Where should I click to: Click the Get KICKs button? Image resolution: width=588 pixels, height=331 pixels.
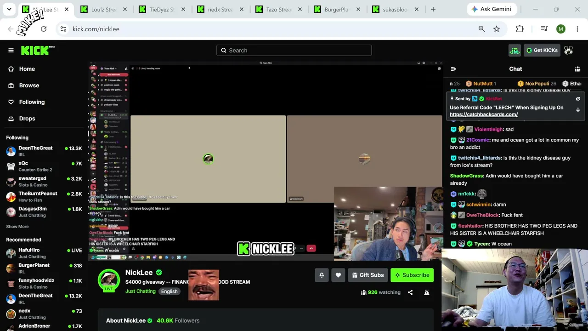[x=542, y=51]
